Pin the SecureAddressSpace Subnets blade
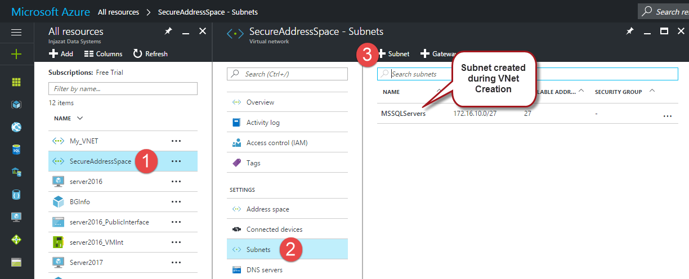Image resolution: width=689 pixels, height=279 pixels. tap(629, 31)
